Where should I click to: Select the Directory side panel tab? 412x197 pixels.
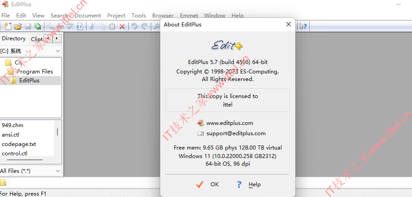point(13,39)
